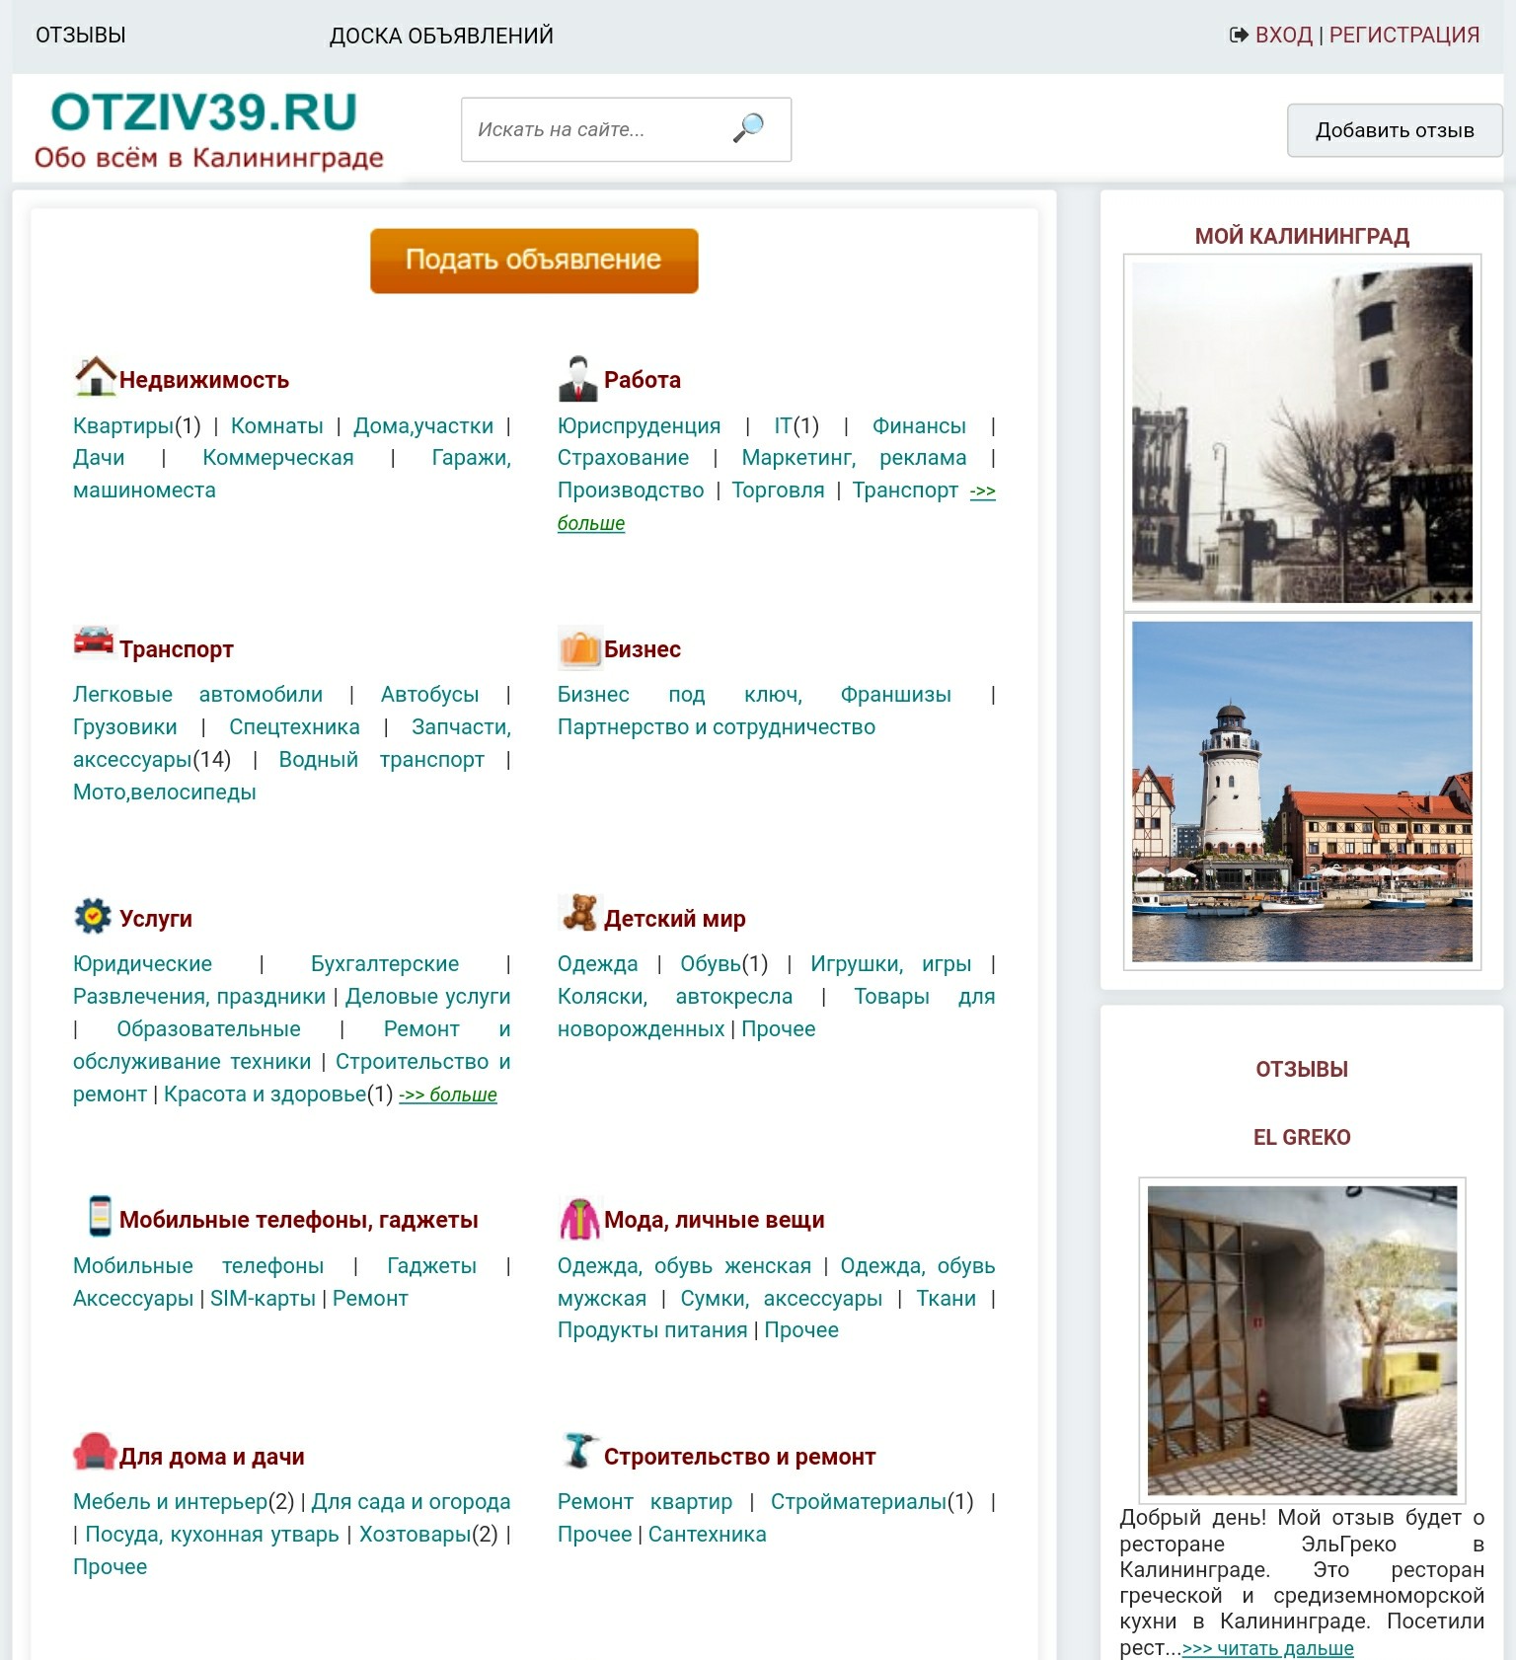Open the ОТЗЫВЫ menu item

[x=81, y=36]
